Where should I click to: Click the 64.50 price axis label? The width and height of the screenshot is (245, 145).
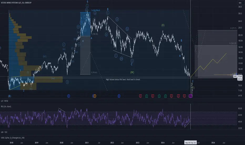point(240,95)
